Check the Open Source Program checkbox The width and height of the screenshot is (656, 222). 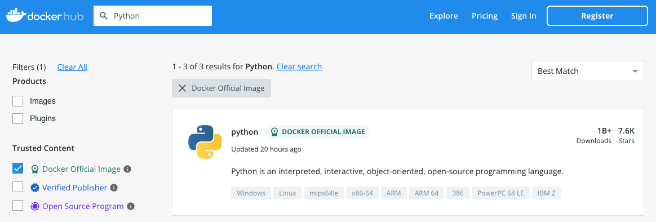click(17, 205)
